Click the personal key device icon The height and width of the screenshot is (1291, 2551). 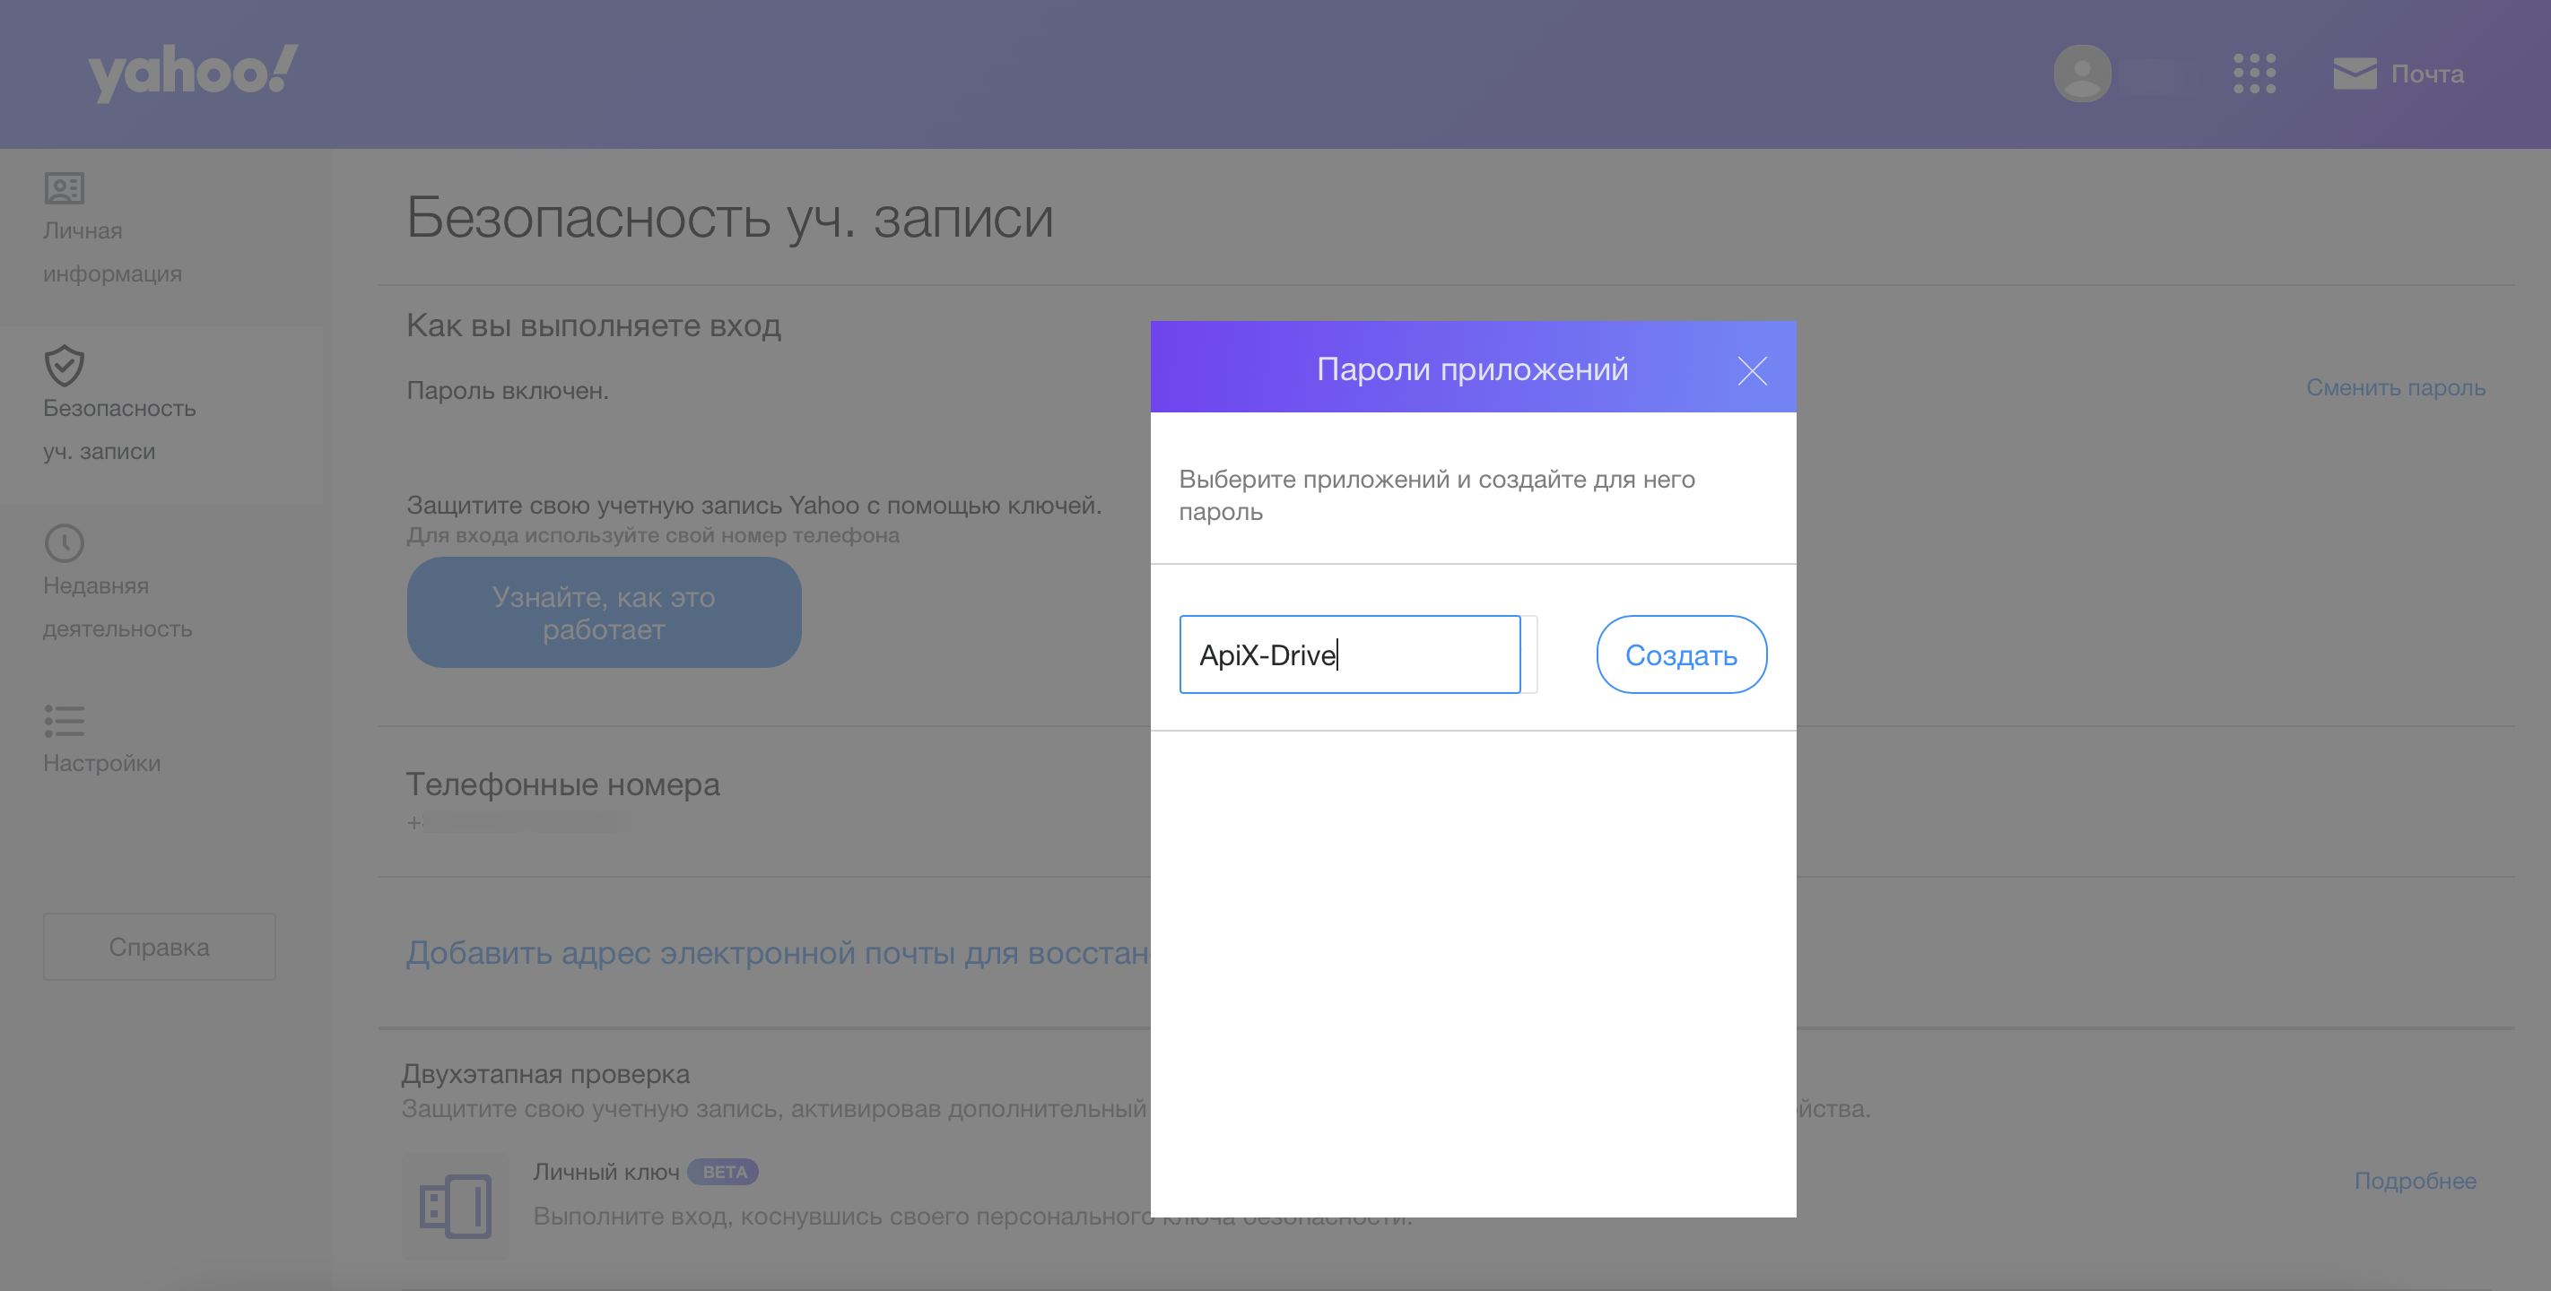point(455,1206)
